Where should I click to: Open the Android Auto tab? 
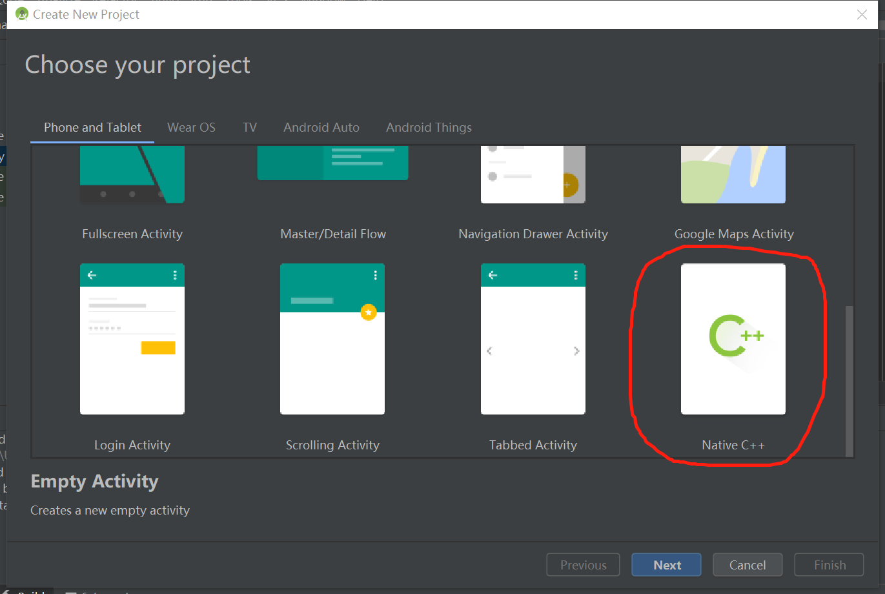321,127
